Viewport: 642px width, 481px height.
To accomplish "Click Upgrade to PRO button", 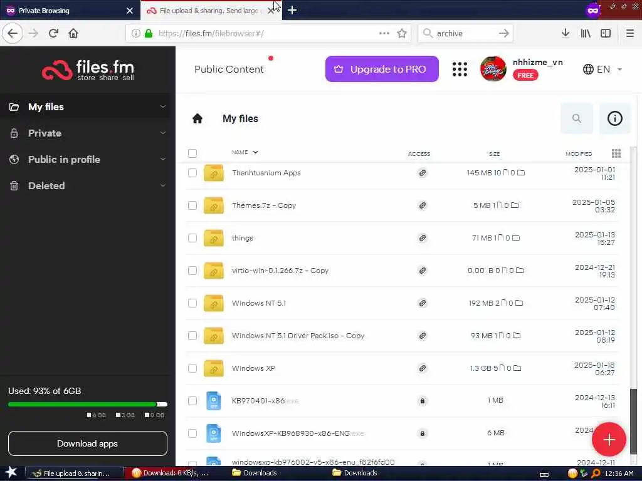I will pos(382,69).
